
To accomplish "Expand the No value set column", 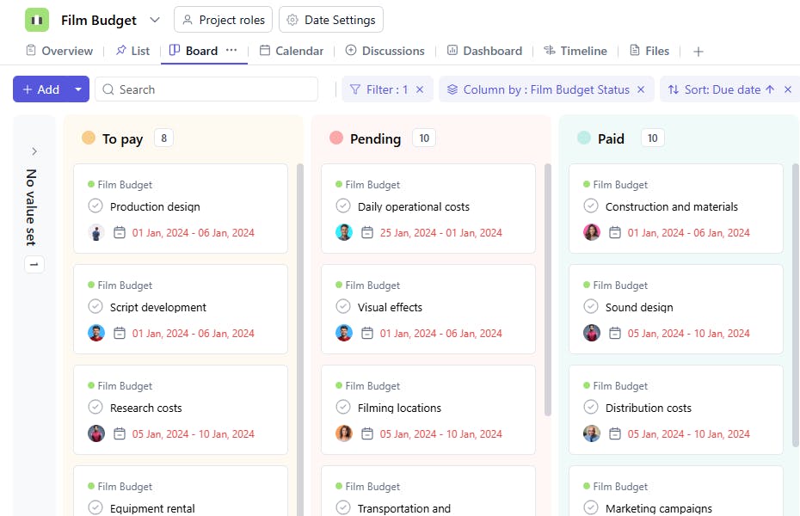I will 34,151.
